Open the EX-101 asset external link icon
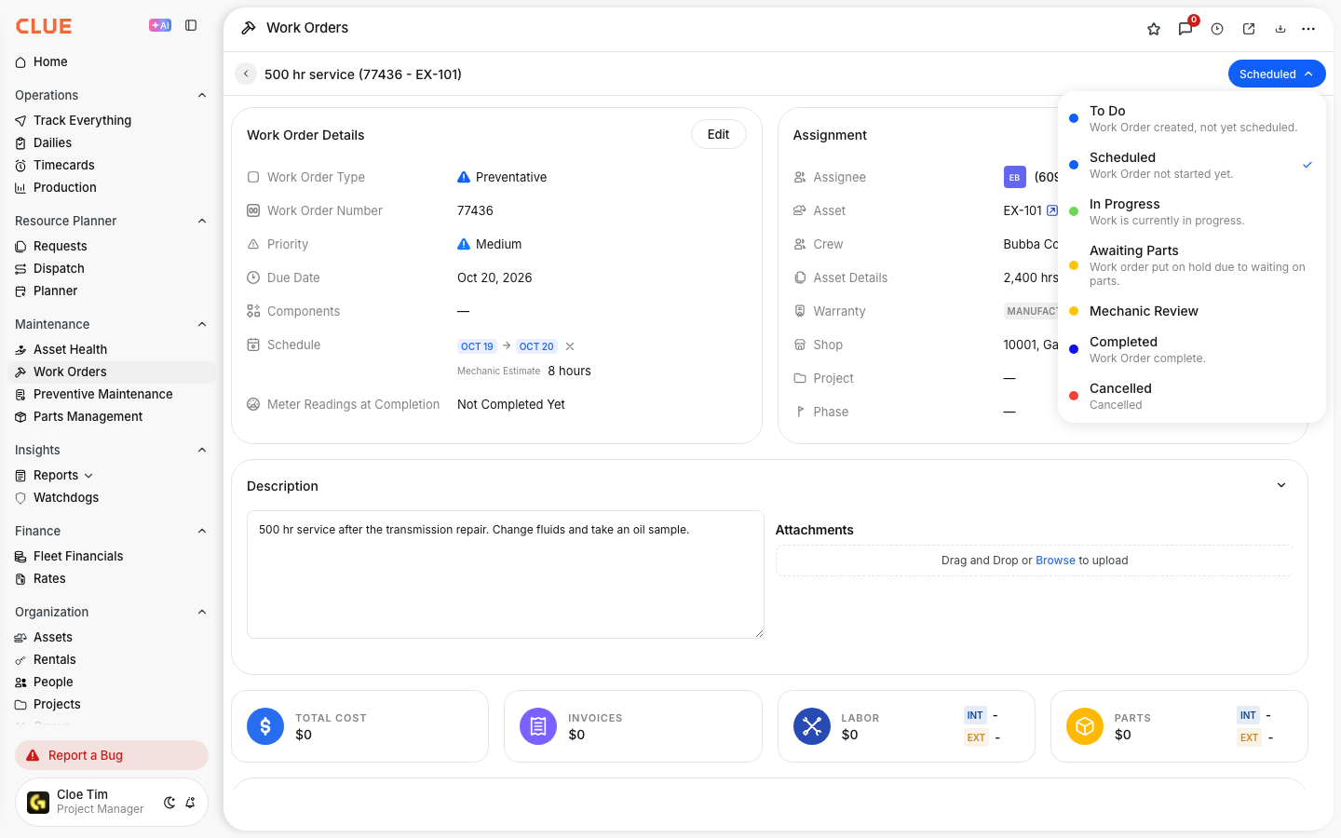 click(x=1052, y=210)
